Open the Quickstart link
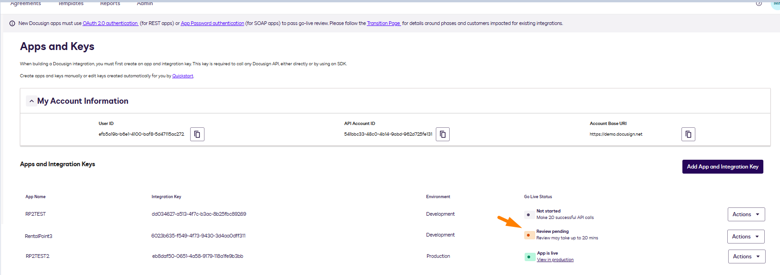The image size is (780, 275). 183,76
